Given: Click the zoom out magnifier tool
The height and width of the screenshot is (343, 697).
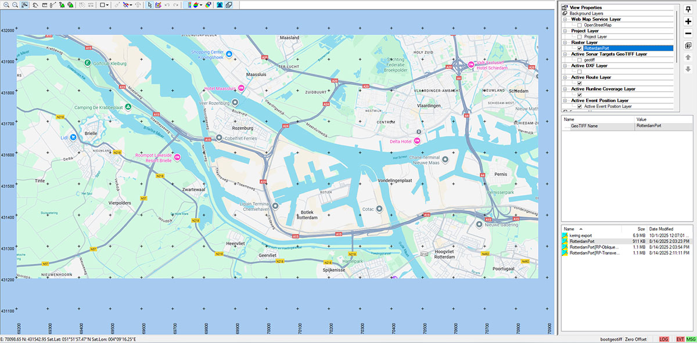Looking at the screenshot, I should coord(14,5).
